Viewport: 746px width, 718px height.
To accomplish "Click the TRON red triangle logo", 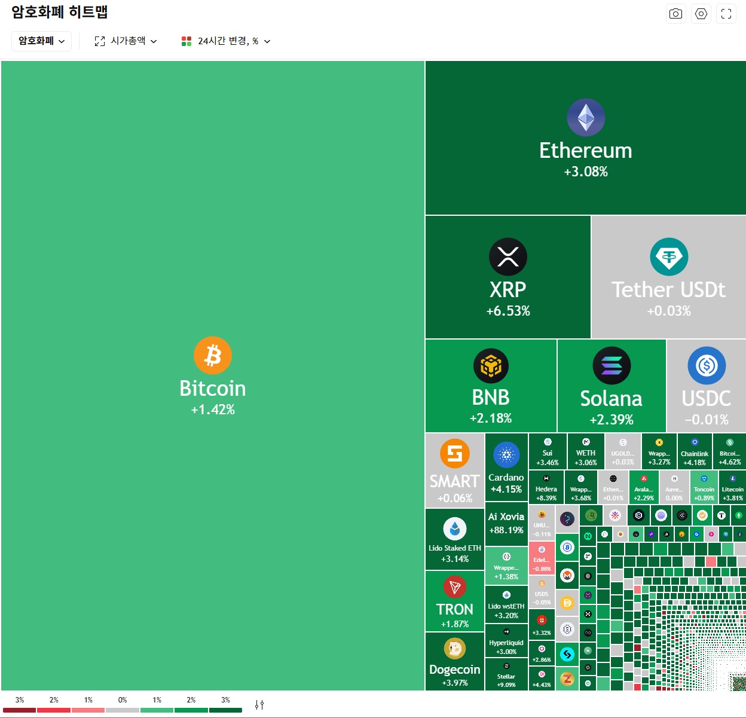I will point(455,587).
